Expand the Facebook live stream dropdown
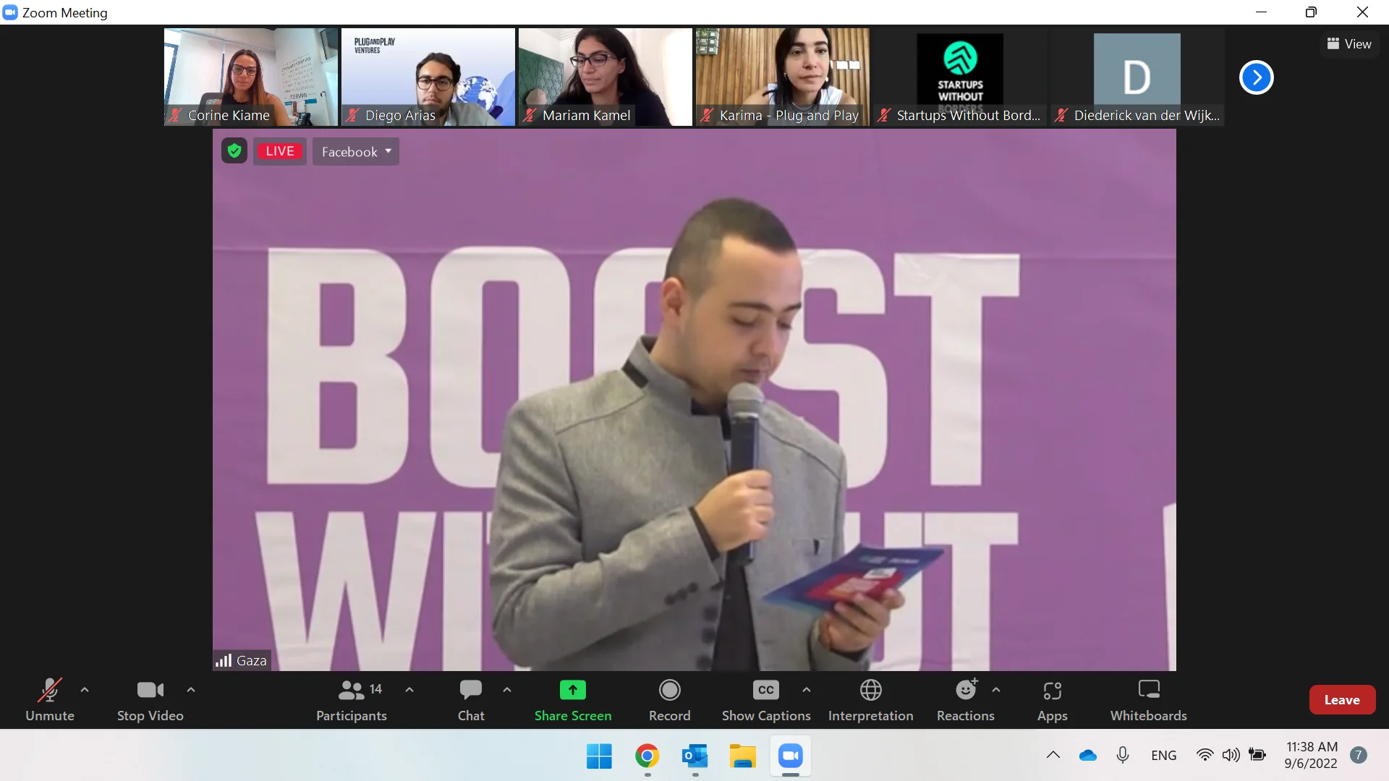 [356, 152]
